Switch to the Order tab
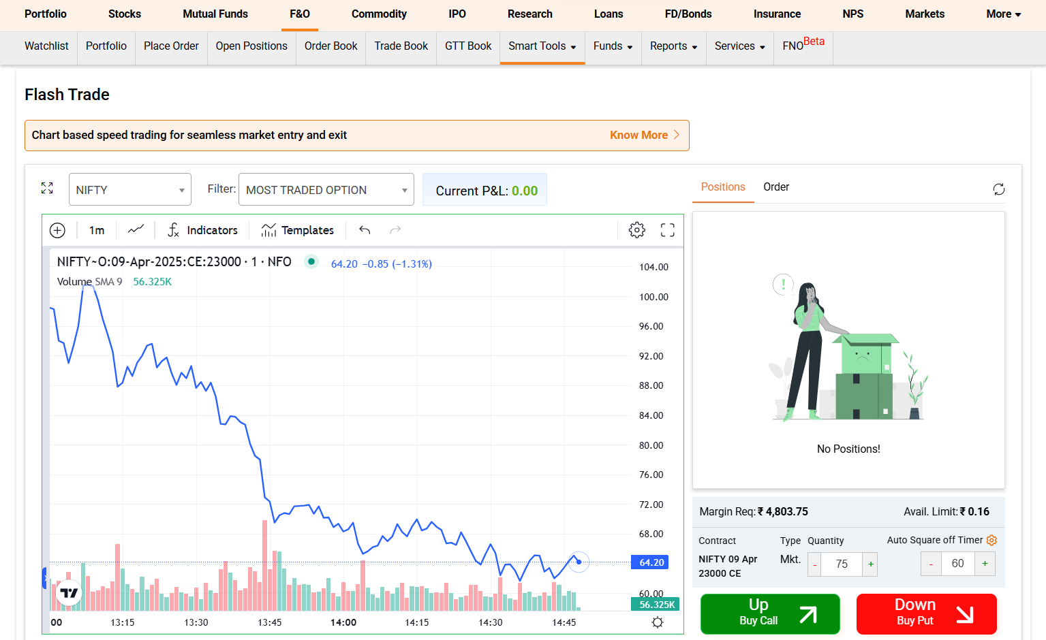This screenshot has width=1046, height=640. click(x=775, y=187)
